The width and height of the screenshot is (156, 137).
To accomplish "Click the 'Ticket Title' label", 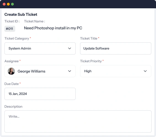I will tap(89, 38).
